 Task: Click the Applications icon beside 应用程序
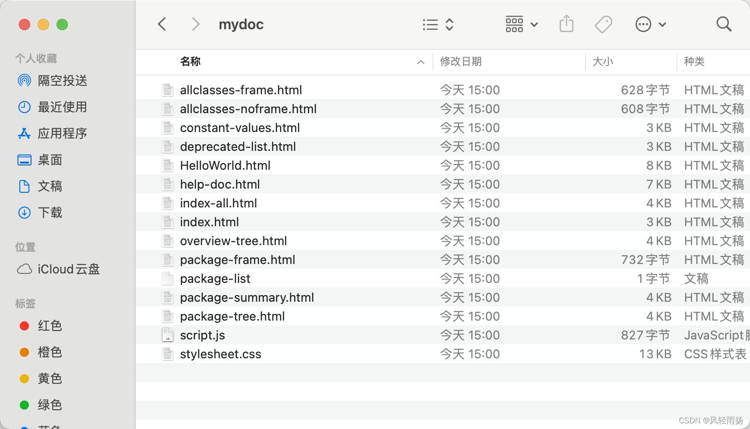tap(24, 133)
